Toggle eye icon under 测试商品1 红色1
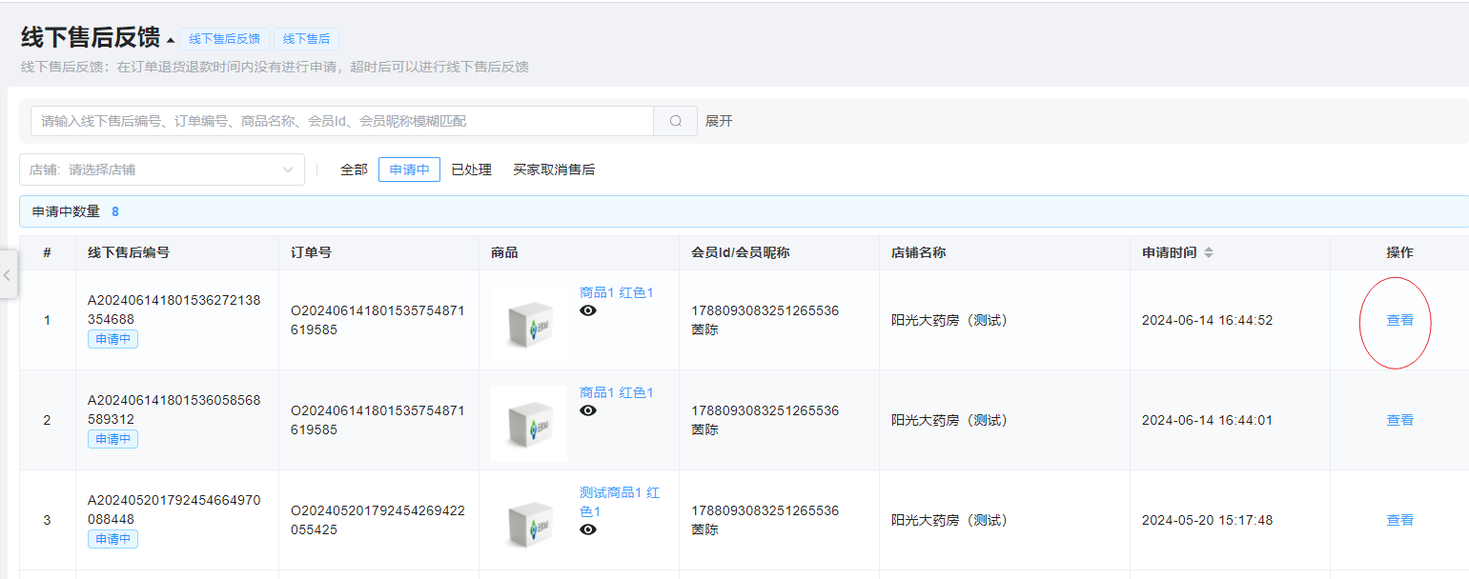The width and height of the screenshot is (1469, 579). click(588, 529)
